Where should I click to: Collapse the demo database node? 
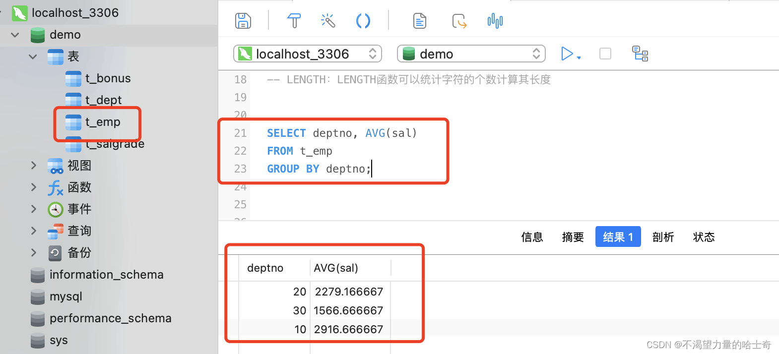[15, 35]
